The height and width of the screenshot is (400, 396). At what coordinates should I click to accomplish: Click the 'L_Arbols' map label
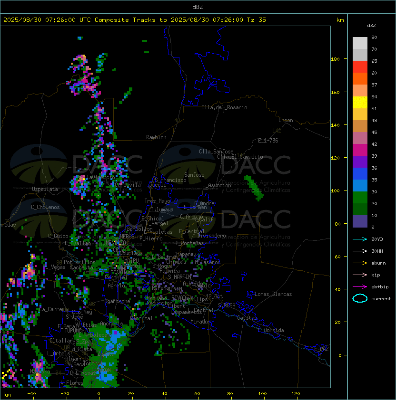[x=59, y=353]
